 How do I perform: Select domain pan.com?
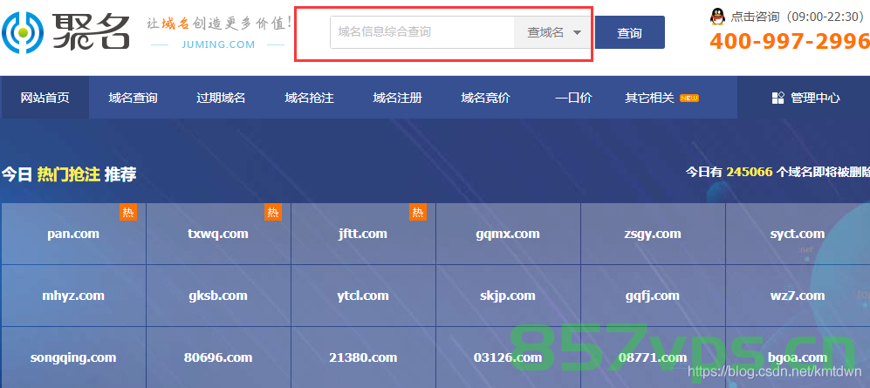coord(73,234)
